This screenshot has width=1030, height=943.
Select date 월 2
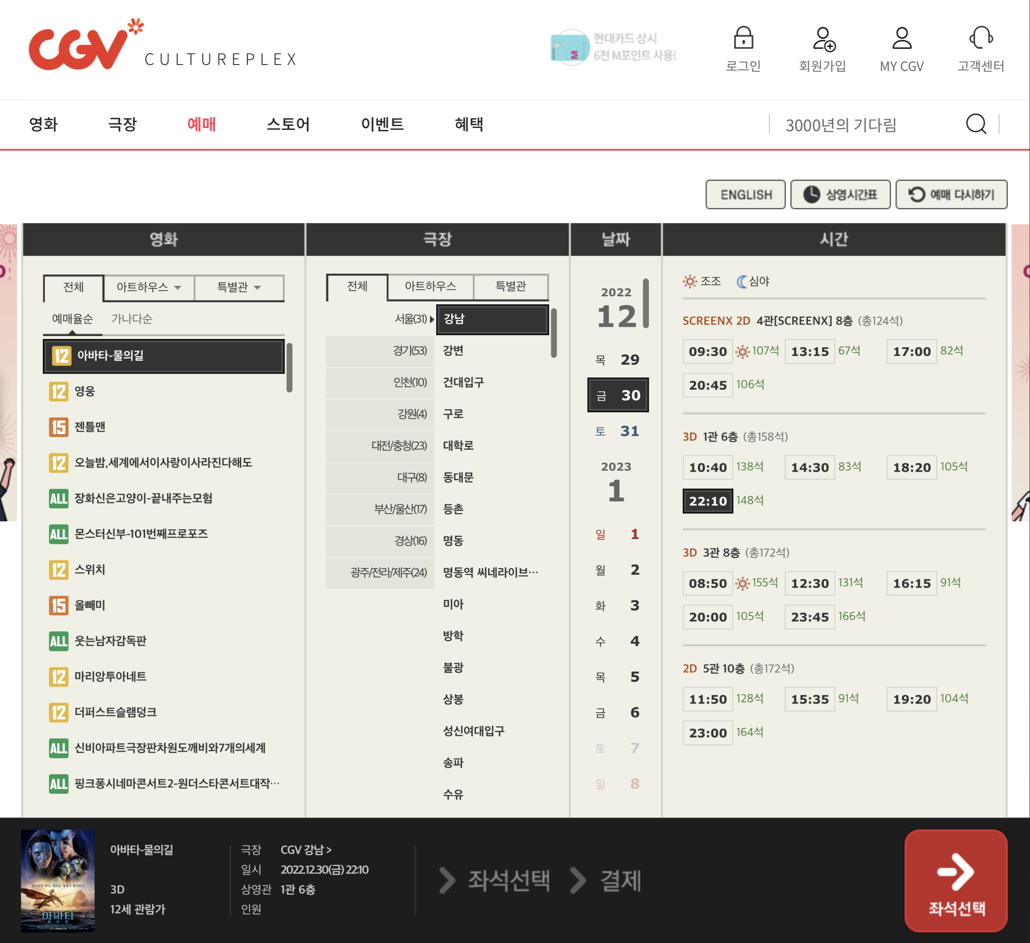click(x=618, y=570)
